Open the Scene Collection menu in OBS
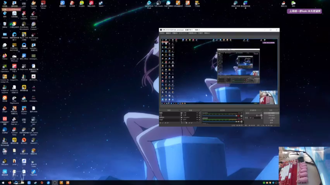This screenshot has height=185, width=330. 192,33
